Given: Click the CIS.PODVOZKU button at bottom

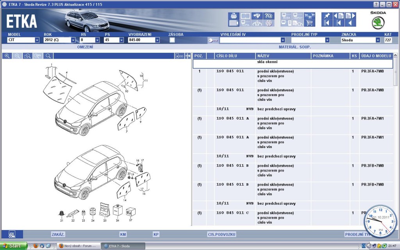Looking at the screenshot, I should [x=221, y=234].
